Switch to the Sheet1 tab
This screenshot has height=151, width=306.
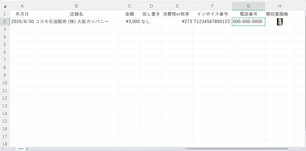click(x=21, y=149)
